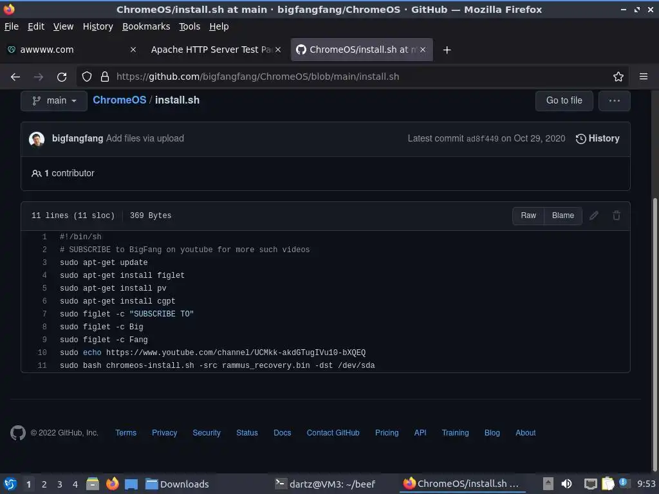
Task: Open Contact GitHub footer link
Action: pos(333,433)
